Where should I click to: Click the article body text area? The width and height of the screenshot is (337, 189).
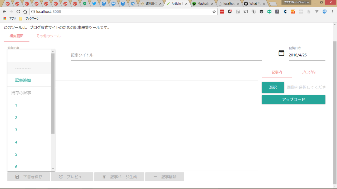point(156,129)
